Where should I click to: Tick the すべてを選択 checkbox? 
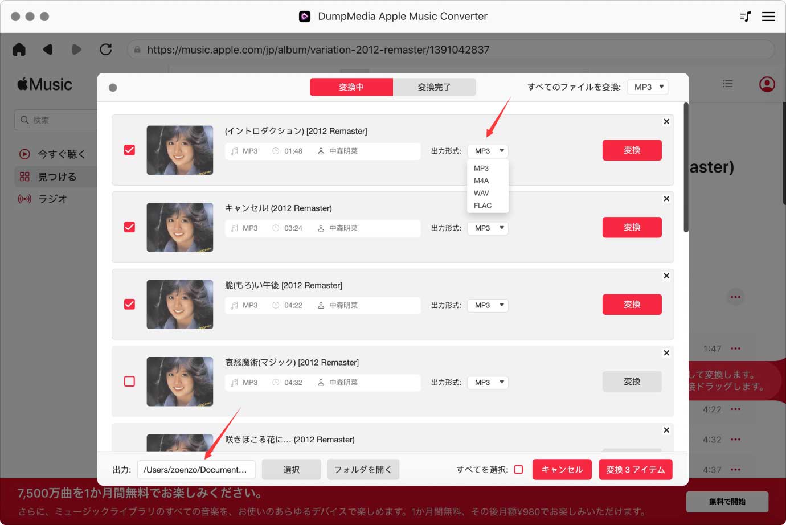click(519, 470)
